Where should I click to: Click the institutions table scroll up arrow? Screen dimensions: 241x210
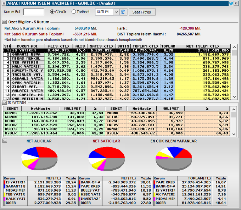click(234, 47)
